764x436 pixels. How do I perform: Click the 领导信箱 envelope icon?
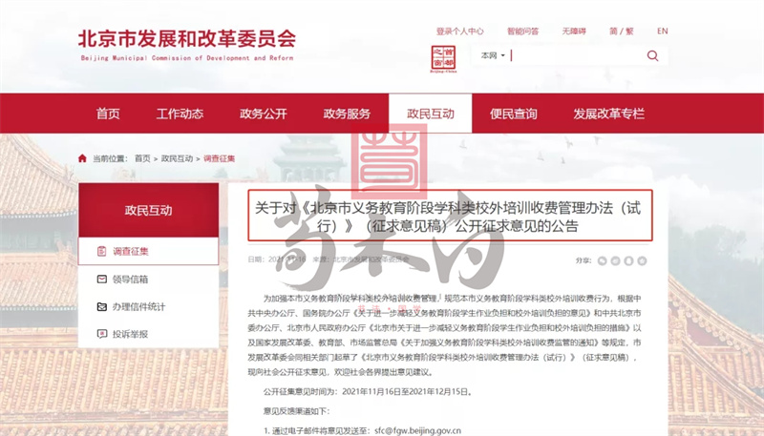tap(102, 279)
